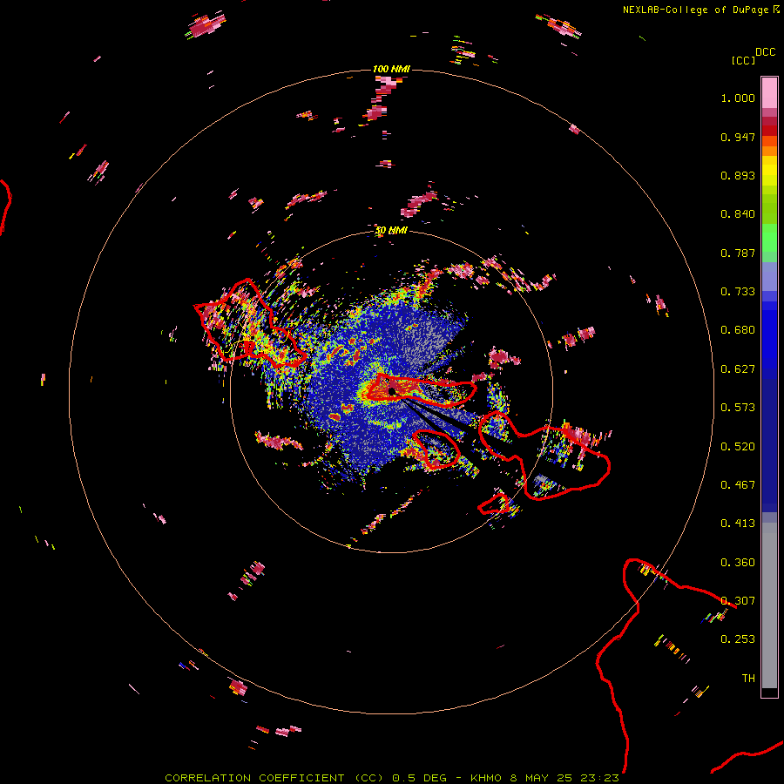This screenshot has height=784, width=784.
Task: Click the NEXLAB-College of DuPage watermark text
Action: pos(695,10)
